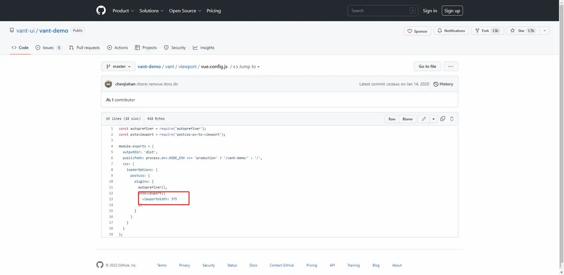Open the Jump to symbol dropdown
This screenshot has width=564, height=275.
pyautogui.click(x=247, y=67)
